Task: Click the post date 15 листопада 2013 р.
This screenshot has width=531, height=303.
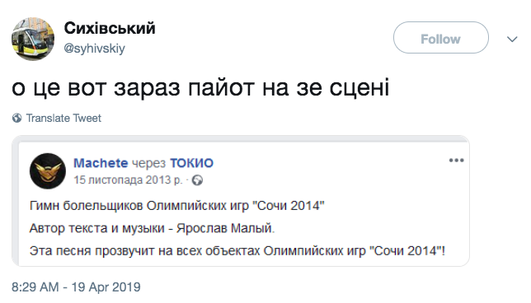Action: point(128,179)
